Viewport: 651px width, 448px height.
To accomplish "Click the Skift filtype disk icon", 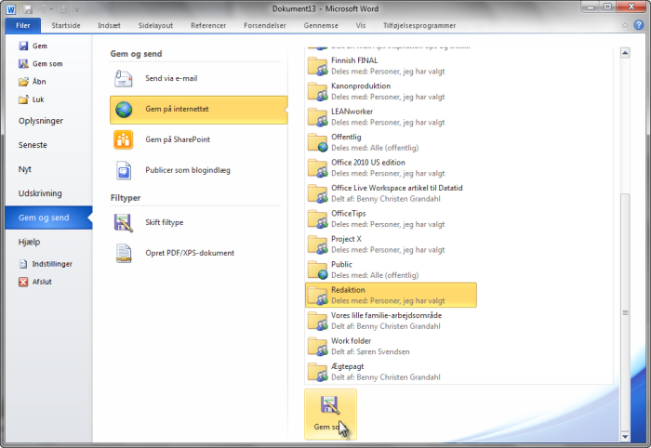I will [124, 223].
